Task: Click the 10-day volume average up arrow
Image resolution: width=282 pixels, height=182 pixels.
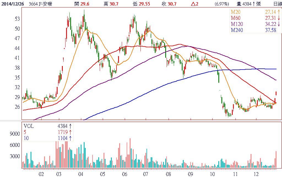Action: 70,138
